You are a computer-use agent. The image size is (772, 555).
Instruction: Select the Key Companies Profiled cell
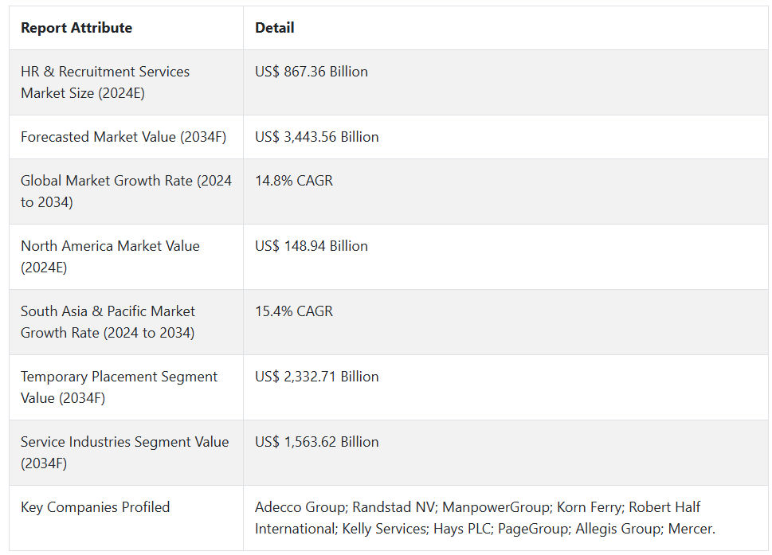click(x=95, y=507)
